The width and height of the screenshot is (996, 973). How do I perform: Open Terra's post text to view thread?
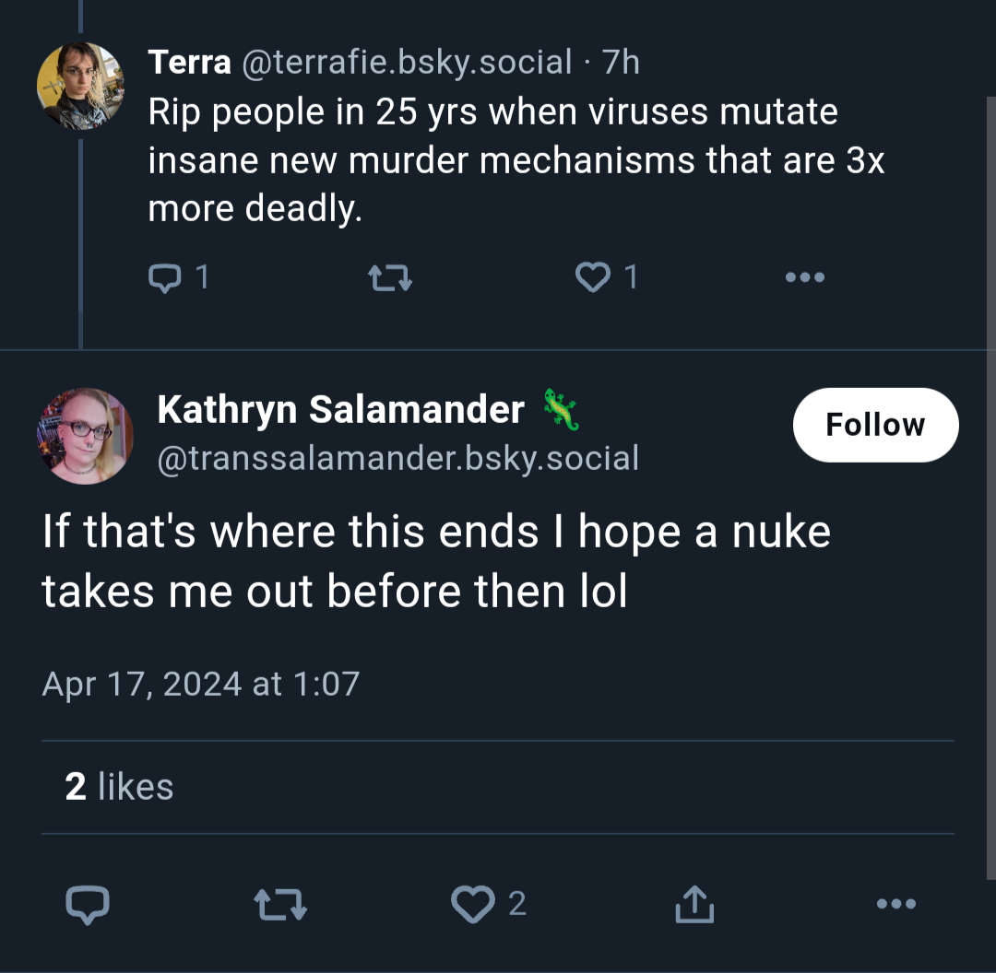516,160
